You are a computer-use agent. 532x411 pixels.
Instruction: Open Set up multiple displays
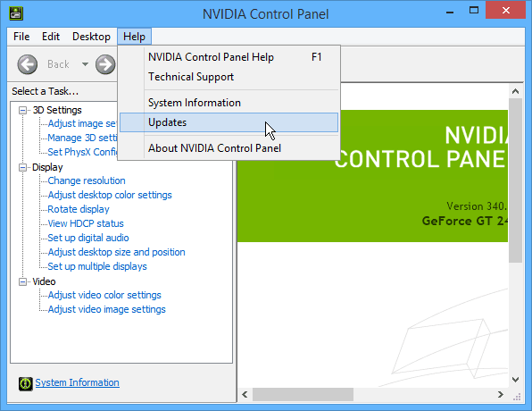(97, 266)
